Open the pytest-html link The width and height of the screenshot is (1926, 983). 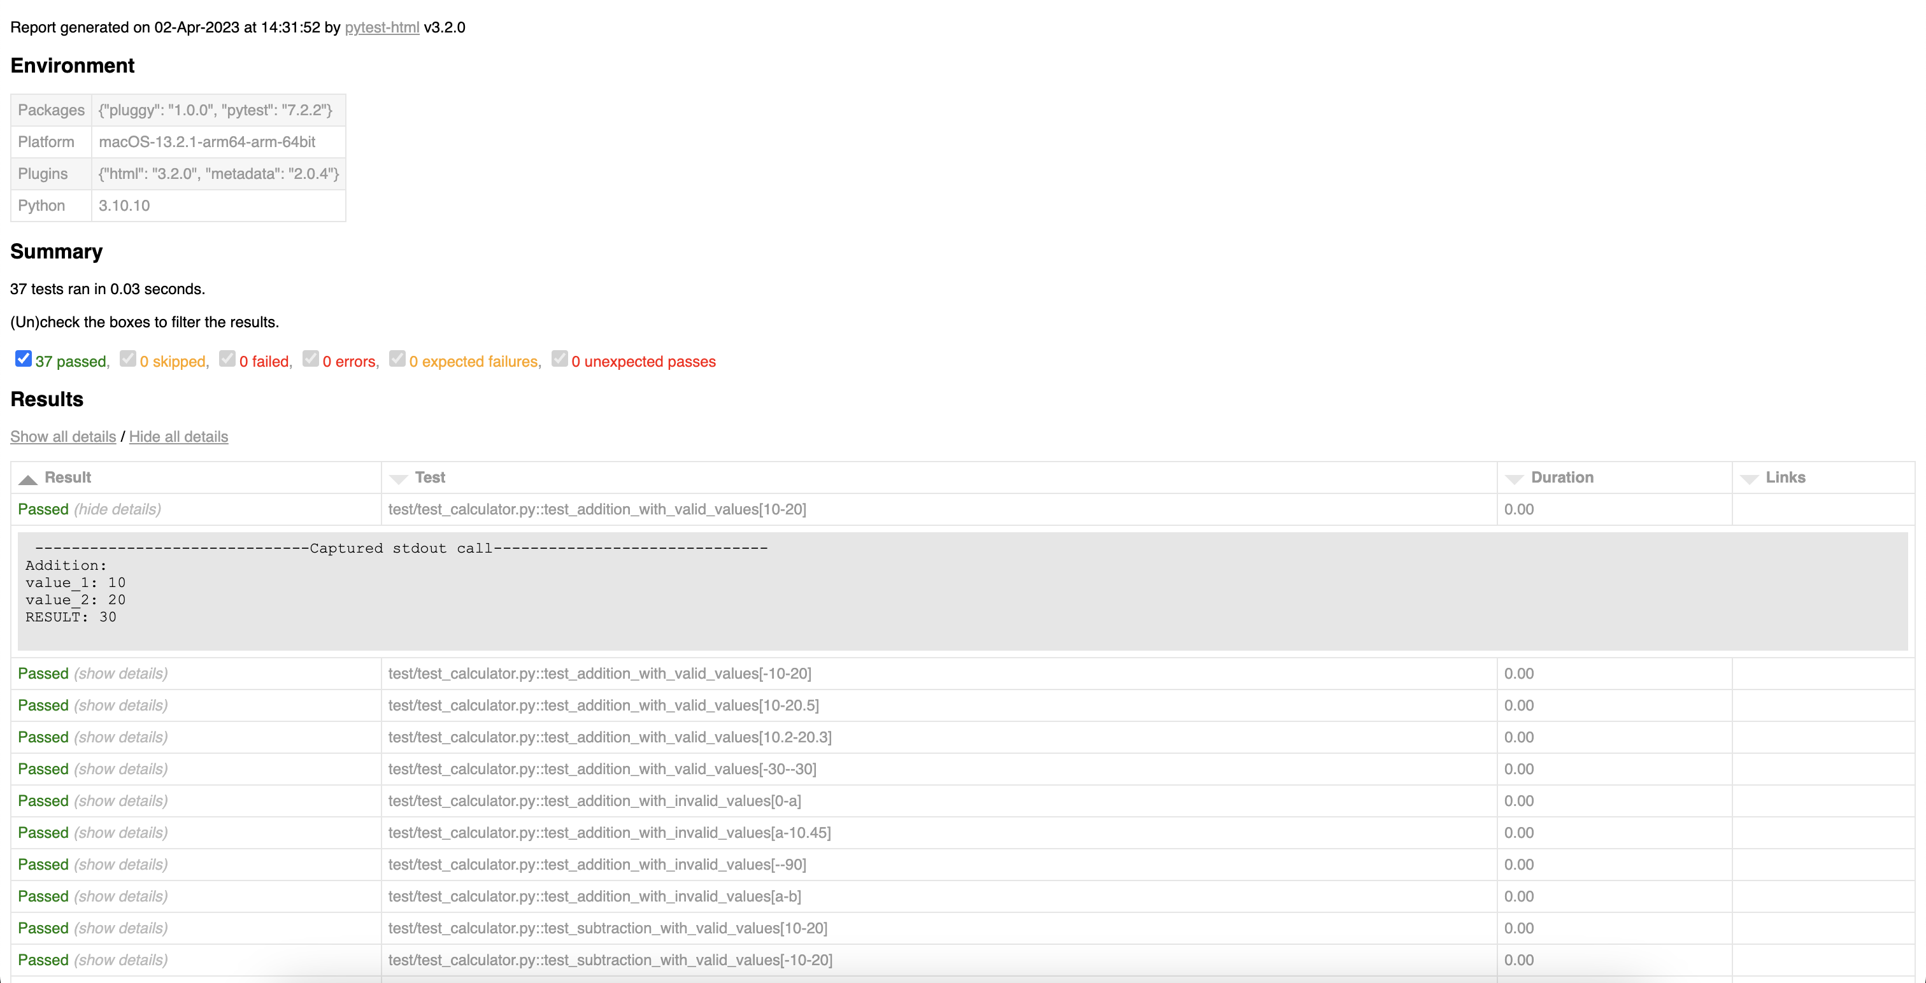click(382, 27)
